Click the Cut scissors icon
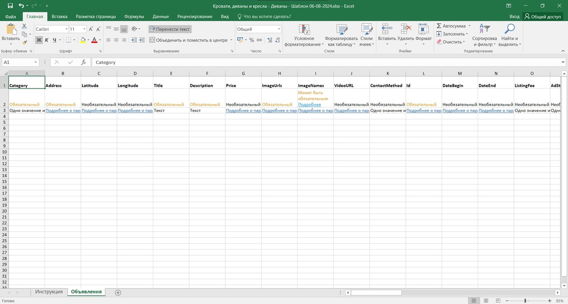The height and width of the screenshot is (304, 568). 24,26
